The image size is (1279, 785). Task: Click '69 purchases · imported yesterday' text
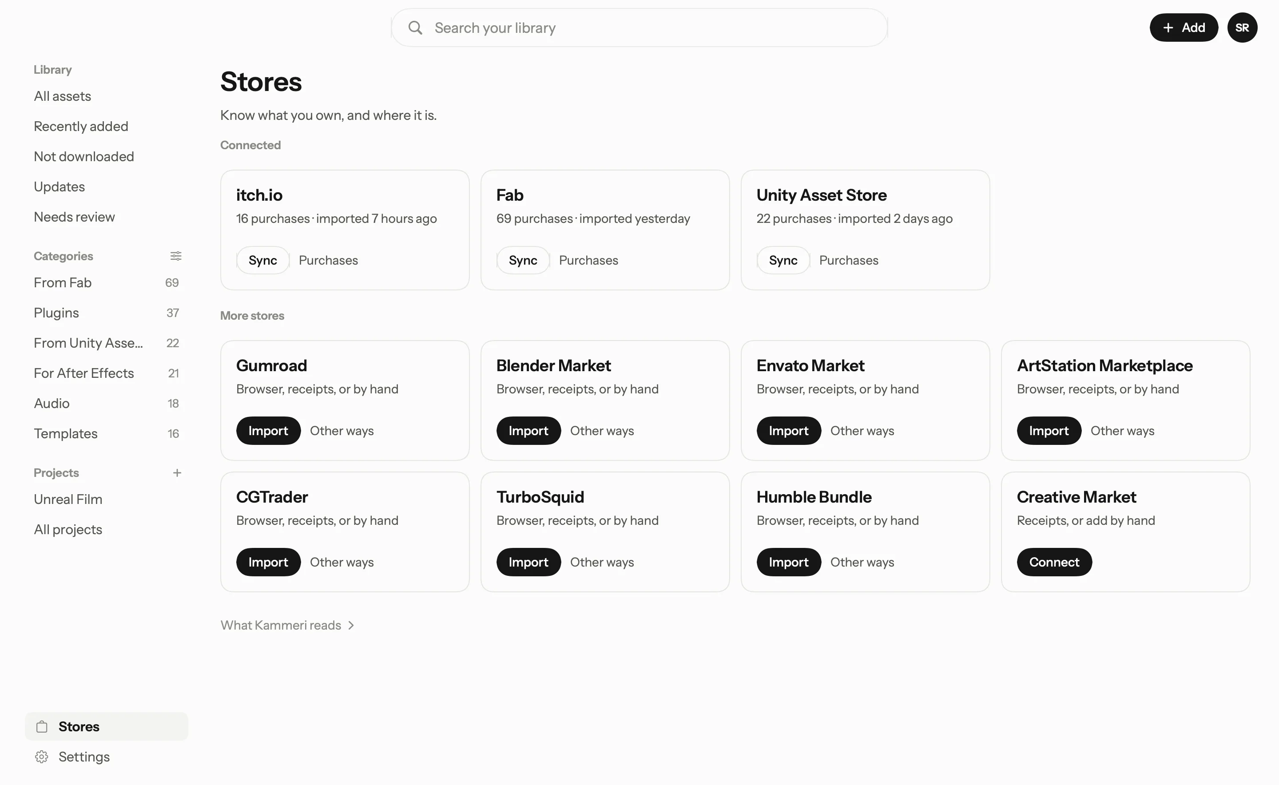(x=593, y=218)
